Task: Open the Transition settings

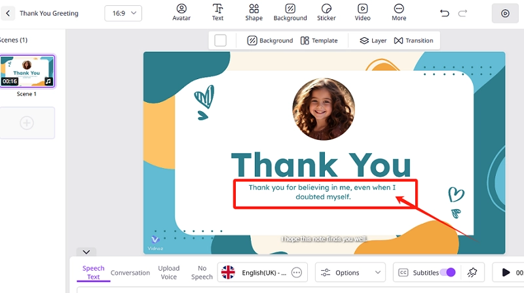Action: click(x=413, y=41)
